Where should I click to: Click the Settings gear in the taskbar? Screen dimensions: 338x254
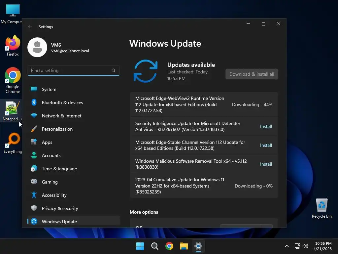[x=198, y=246]
